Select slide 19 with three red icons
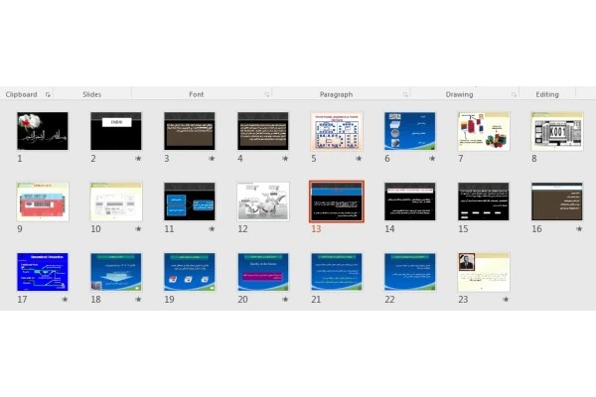The height and width of the screenshot is (397, 596). tap(190, 272)
